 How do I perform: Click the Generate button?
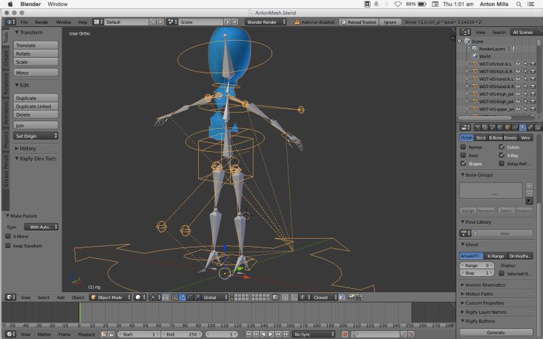coord(496,332)
